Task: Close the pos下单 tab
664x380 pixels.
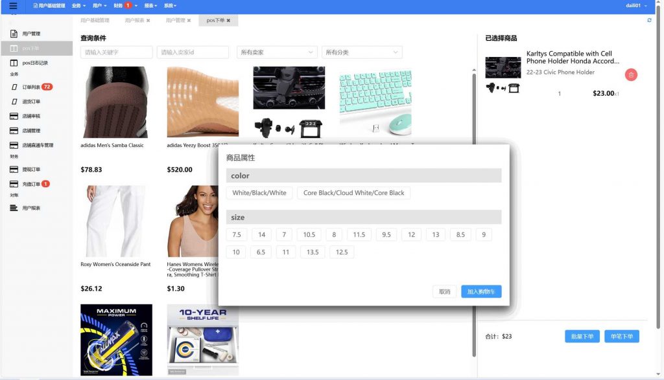Action: pyautogui.click(x=228, y=21)
